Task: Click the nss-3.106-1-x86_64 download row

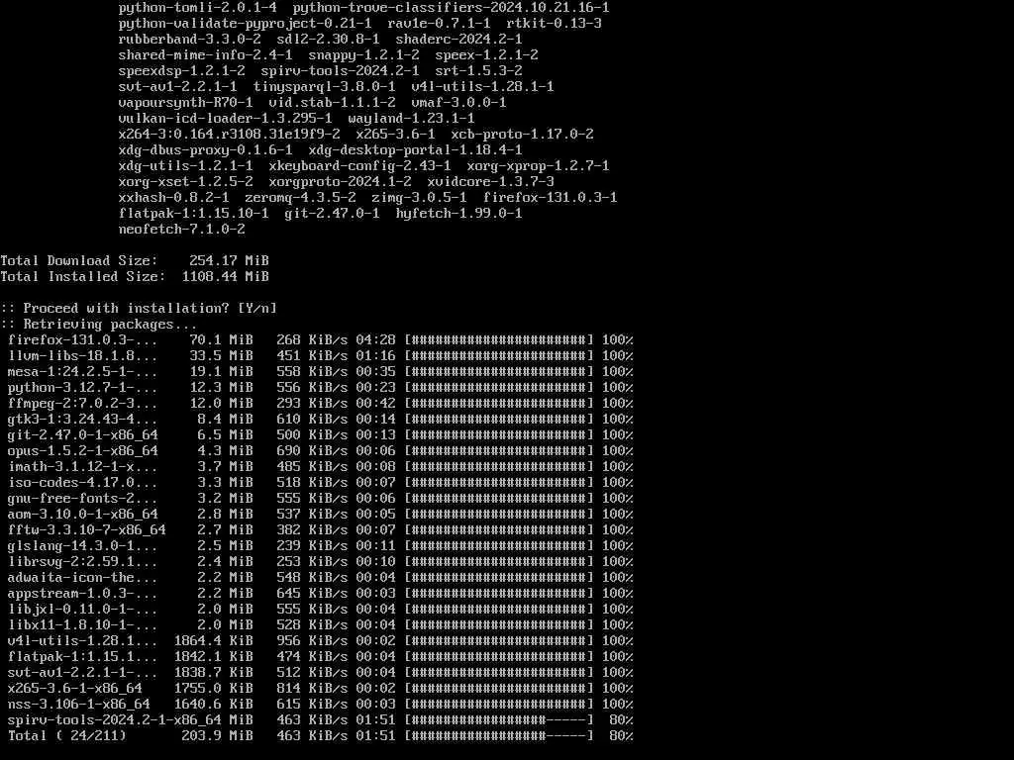Action: pyautogui.click(x=320, y=704)
